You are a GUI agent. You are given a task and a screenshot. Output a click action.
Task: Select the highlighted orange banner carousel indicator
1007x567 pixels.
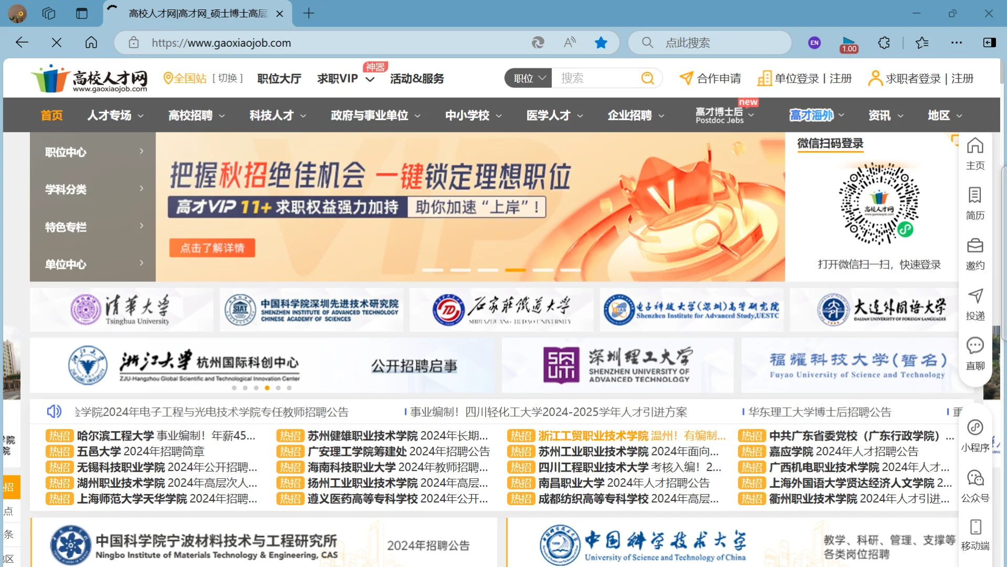(x=515, y=270)
